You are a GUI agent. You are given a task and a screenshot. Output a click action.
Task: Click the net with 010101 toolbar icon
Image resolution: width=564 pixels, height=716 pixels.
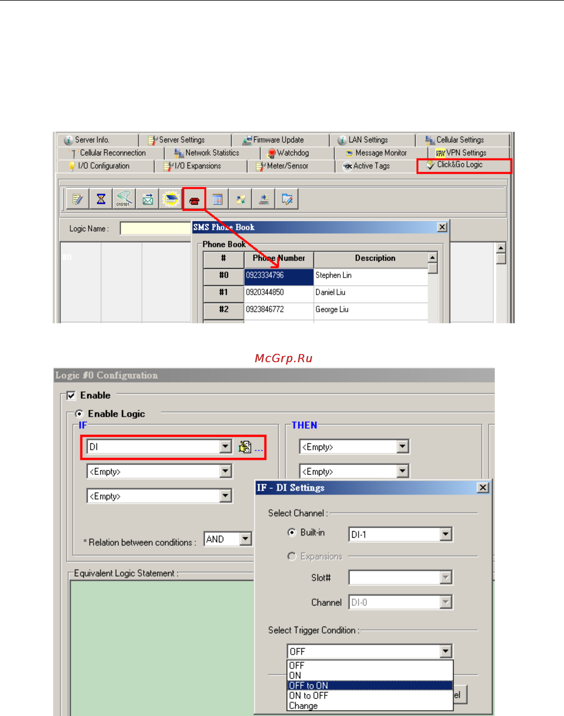pos(124,199)
